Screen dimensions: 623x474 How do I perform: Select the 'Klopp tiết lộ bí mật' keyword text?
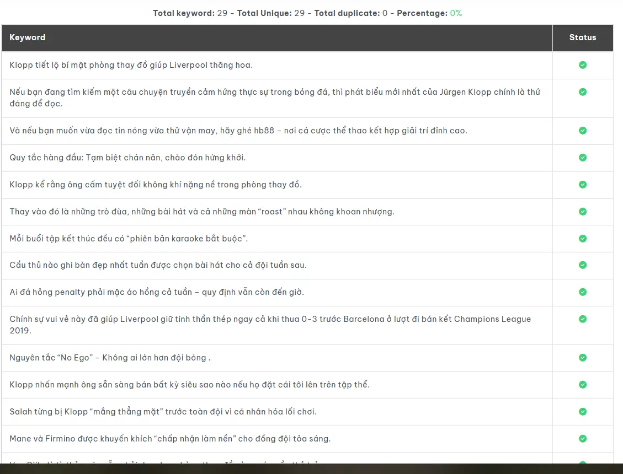131,65
